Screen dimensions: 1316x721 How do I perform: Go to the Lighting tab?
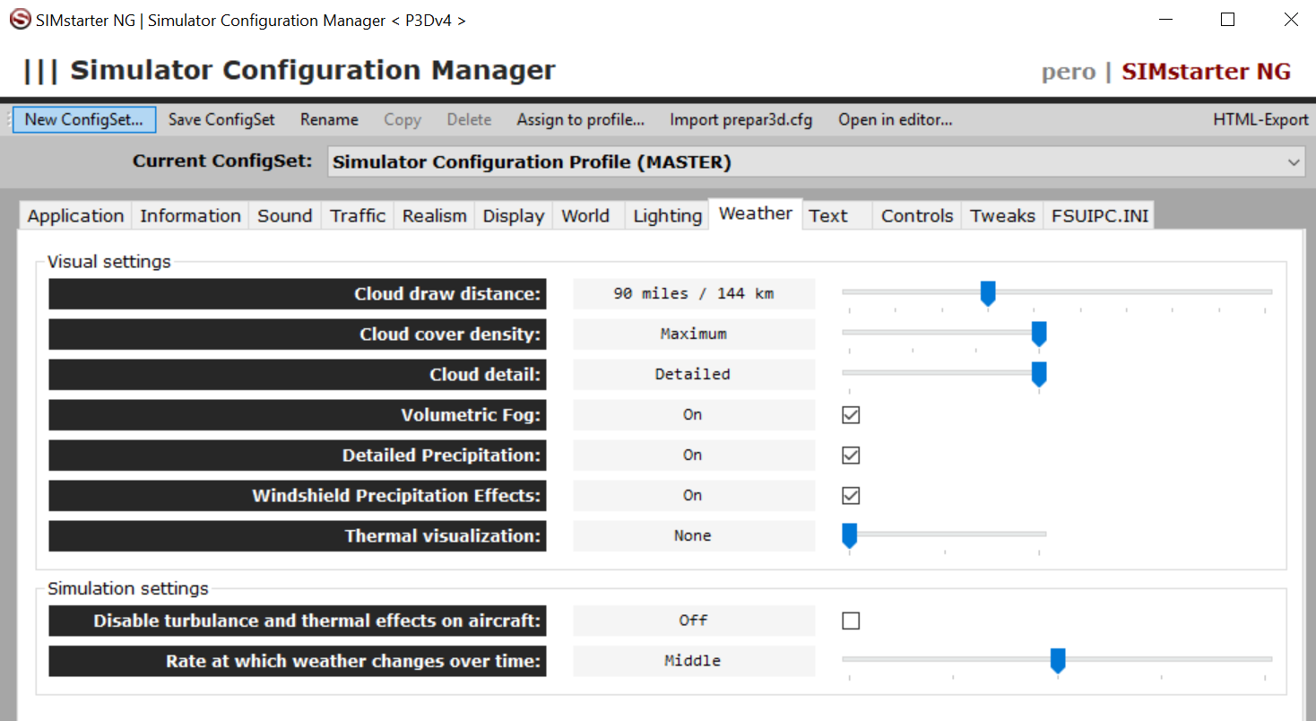pyautogui.click(x=667, y=216)
